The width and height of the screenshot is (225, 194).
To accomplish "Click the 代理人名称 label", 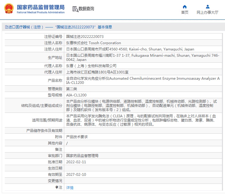I will tap(53, 66).
